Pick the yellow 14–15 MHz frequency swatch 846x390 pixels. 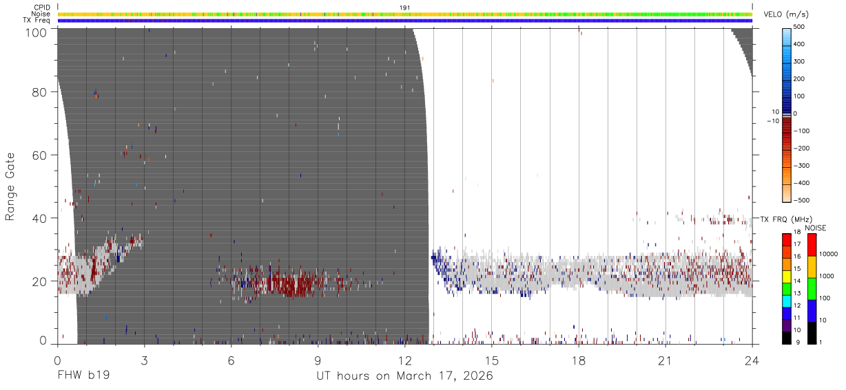[x=787, y=277]
